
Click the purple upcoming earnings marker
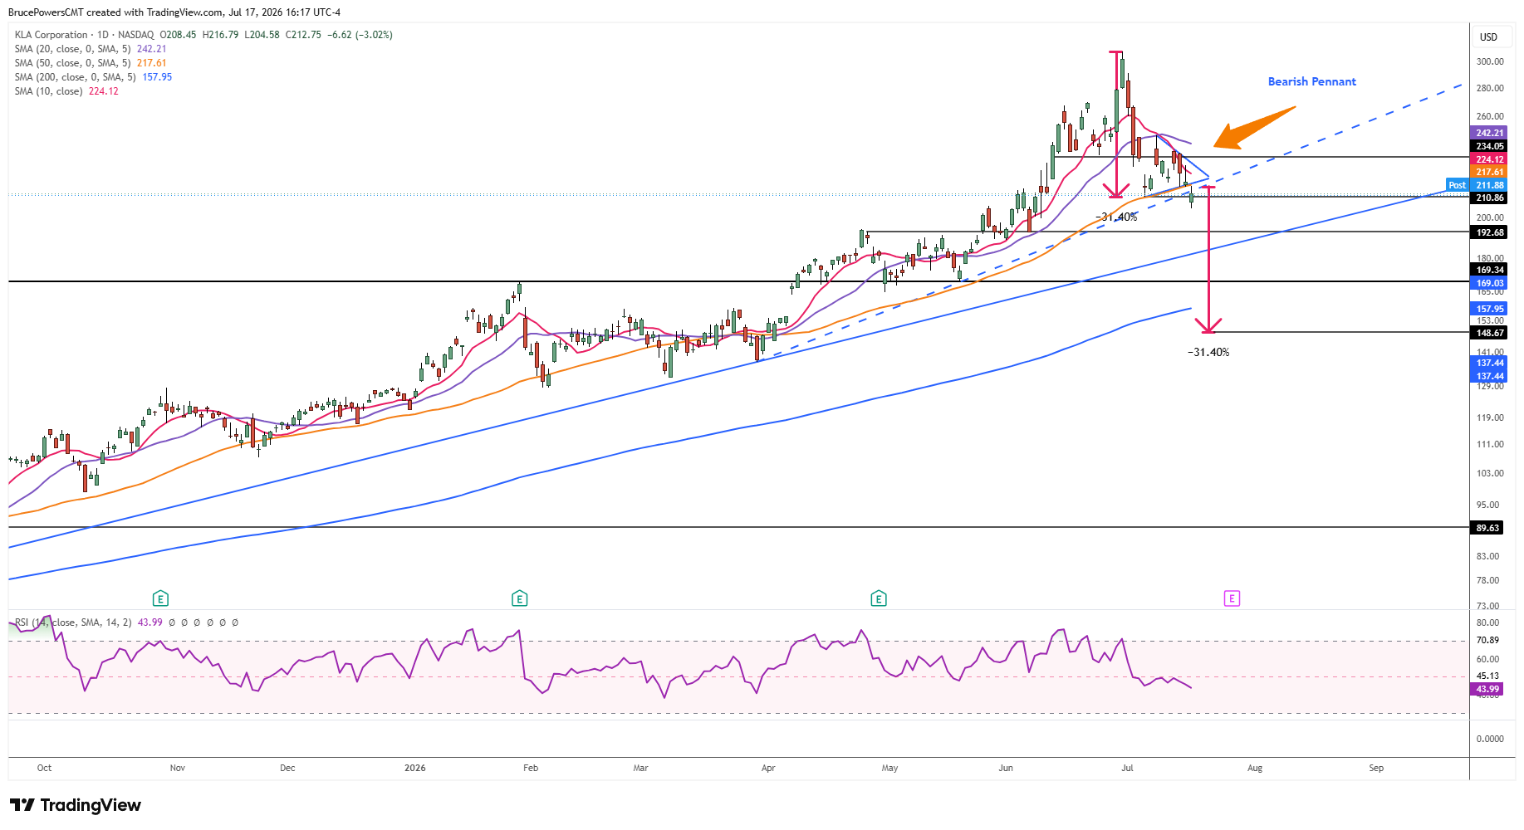point(1232,598)
